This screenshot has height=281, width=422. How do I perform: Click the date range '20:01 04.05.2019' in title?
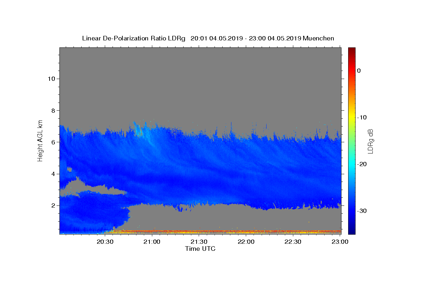coord(216,38)
